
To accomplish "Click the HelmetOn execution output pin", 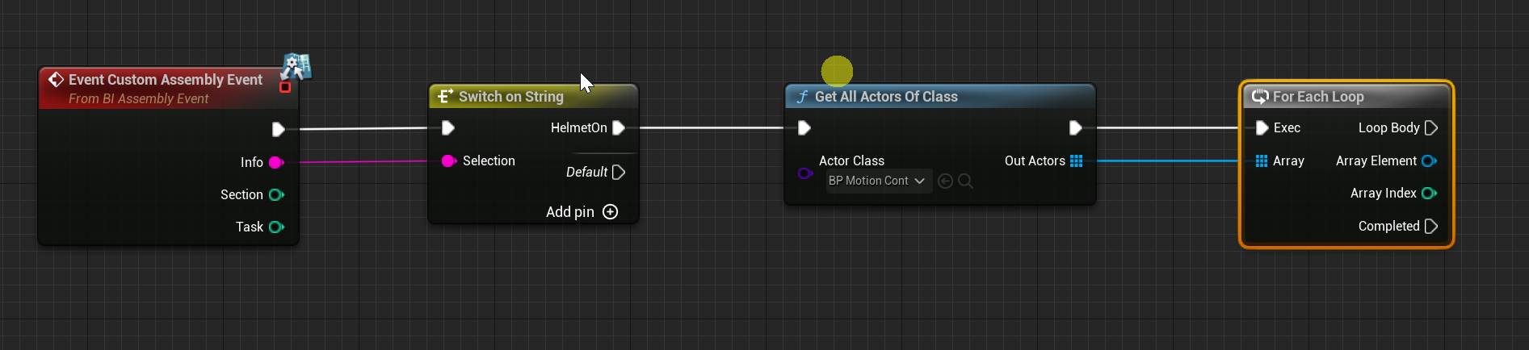I will coord(619,127).
